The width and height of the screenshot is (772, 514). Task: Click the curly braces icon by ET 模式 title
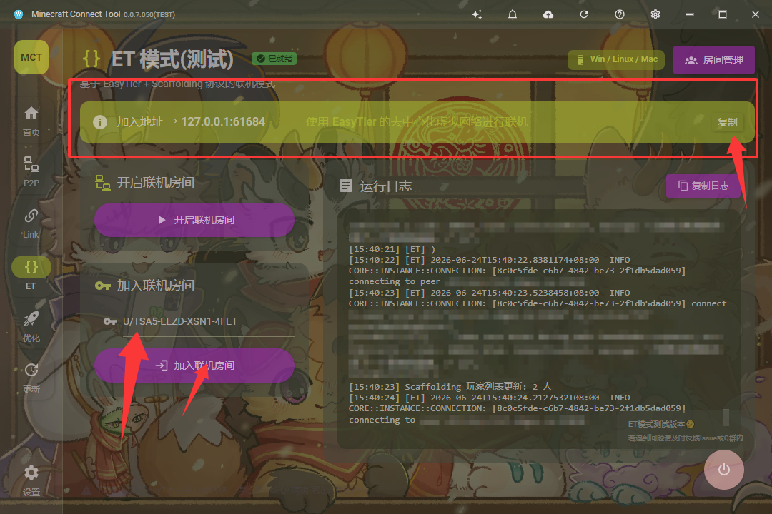click(x=91, y=59)
